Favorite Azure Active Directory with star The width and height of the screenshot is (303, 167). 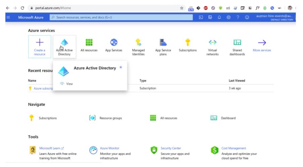coord(121,67)
